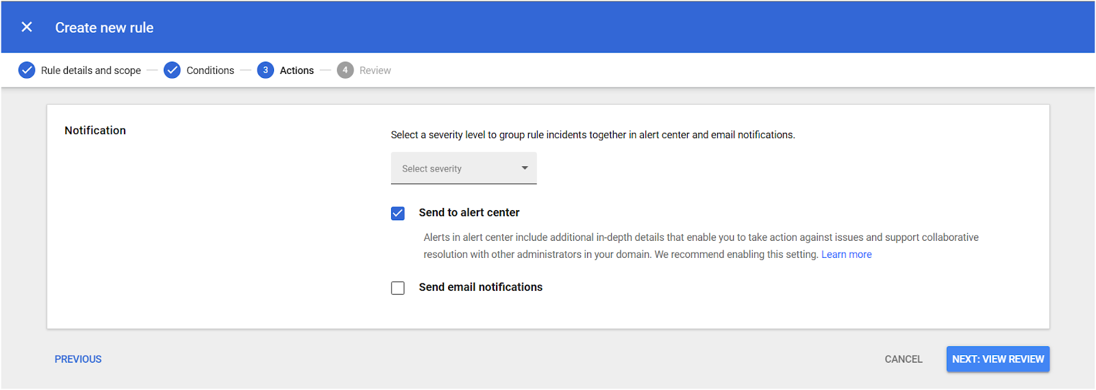Click the Send email notifications label text

click(x=480, y=287)
